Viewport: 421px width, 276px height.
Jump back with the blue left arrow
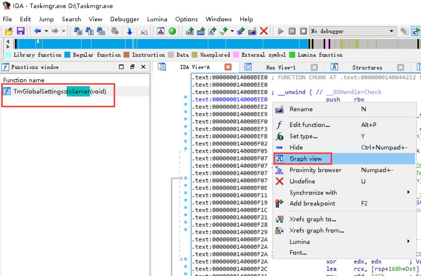pos(38,31)
